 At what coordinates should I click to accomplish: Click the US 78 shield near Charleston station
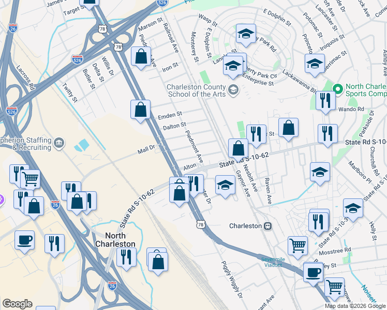201,224
